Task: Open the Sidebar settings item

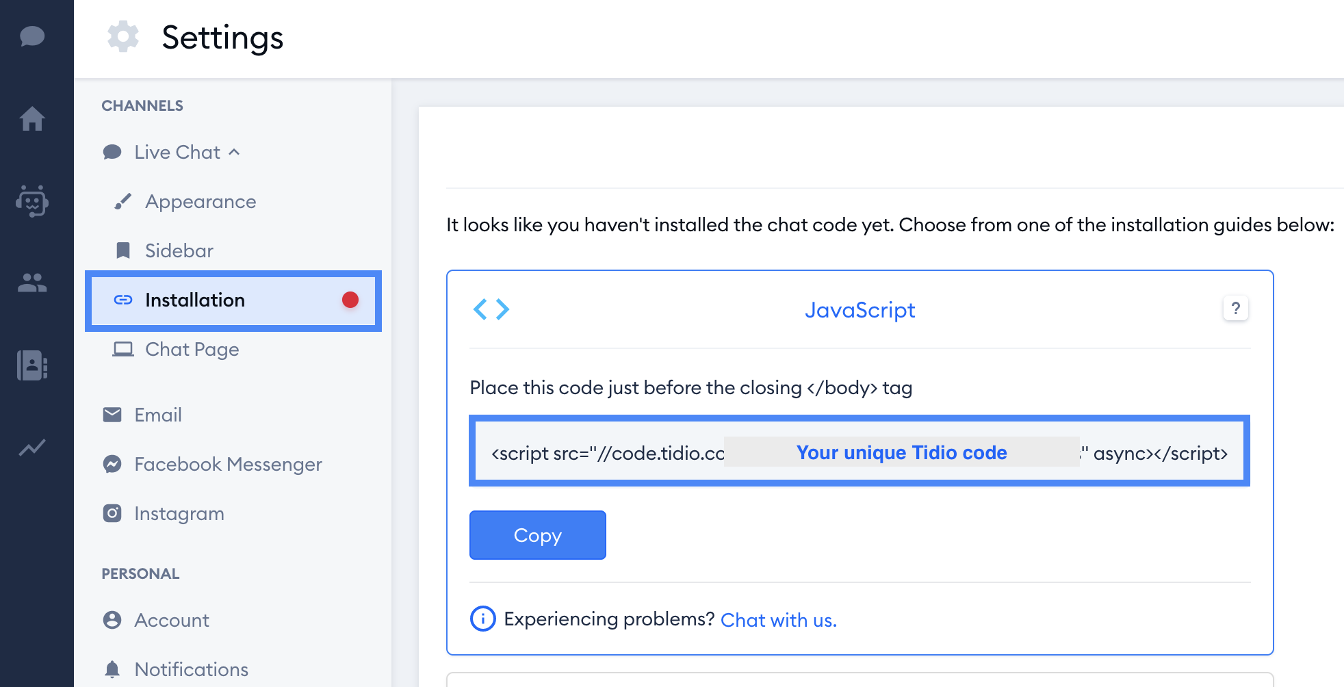Action: 179,250
